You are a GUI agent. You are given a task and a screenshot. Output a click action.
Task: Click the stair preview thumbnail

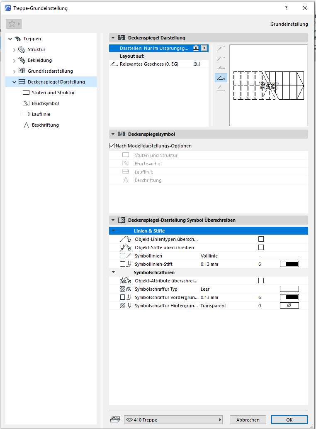[268, 85]
